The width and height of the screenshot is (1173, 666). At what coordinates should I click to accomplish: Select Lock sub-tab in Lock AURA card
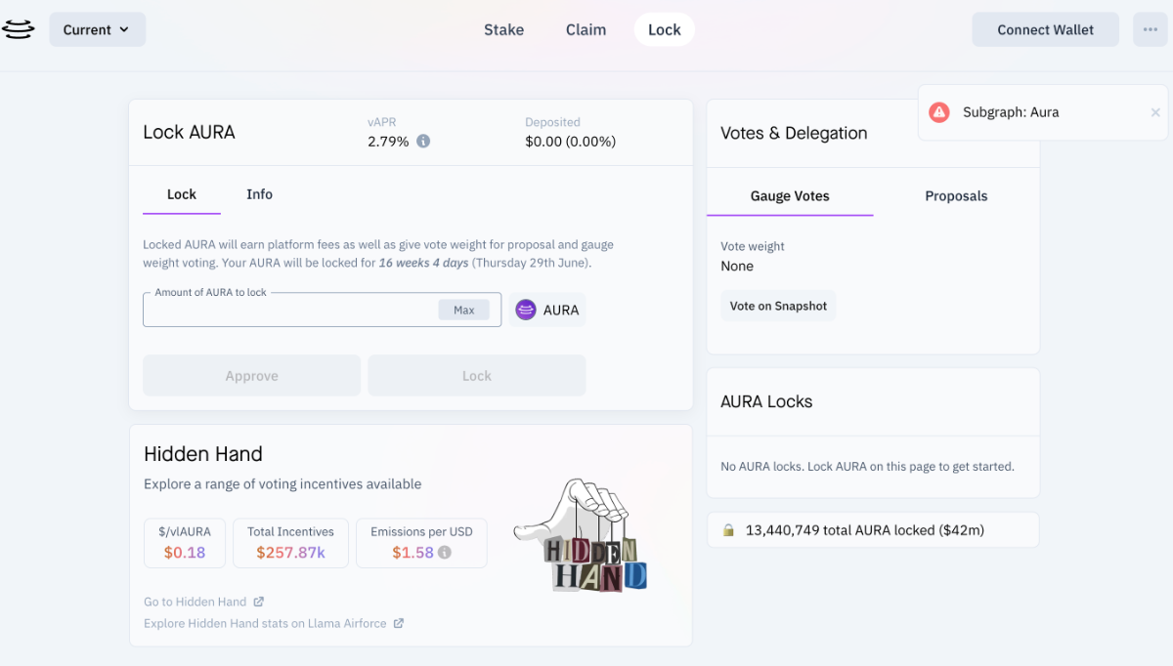[182, 194]
